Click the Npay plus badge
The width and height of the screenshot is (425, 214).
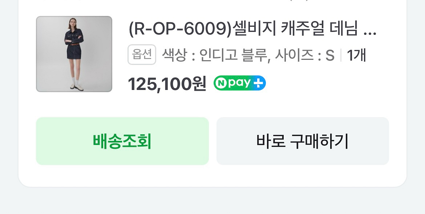click(240, 83)
